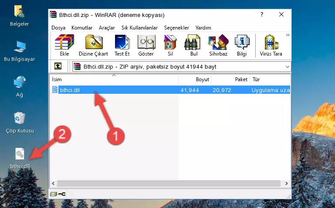Select Ağ network desktop icon
Screen dimensions: 335x208
coord(20,87)
